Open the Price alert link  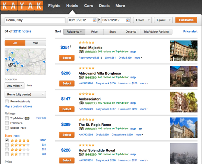(x=190, y=31)
